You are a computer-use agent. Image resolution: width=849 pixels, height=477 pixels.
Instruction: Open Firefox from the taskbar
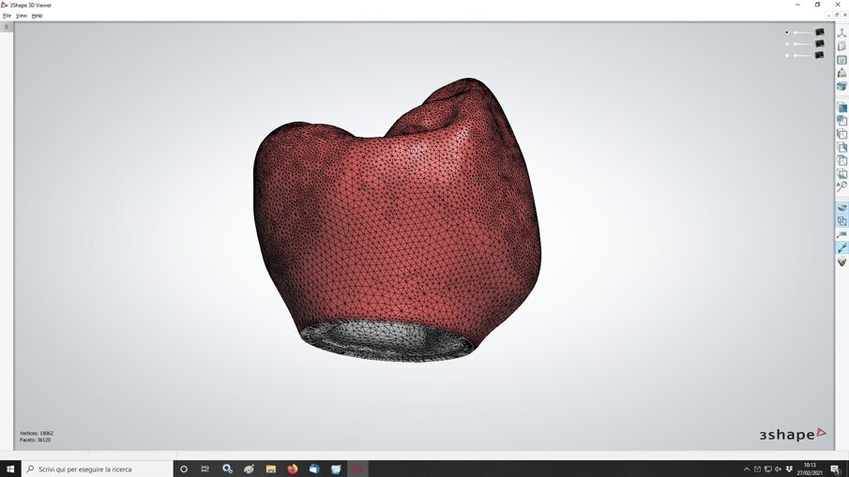click(x=292, y=469)
